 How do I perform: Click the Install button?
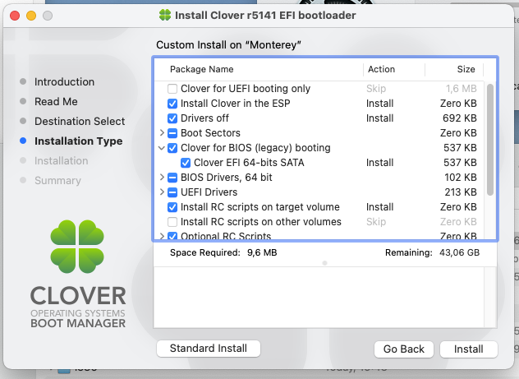click(x=468, y=349)
